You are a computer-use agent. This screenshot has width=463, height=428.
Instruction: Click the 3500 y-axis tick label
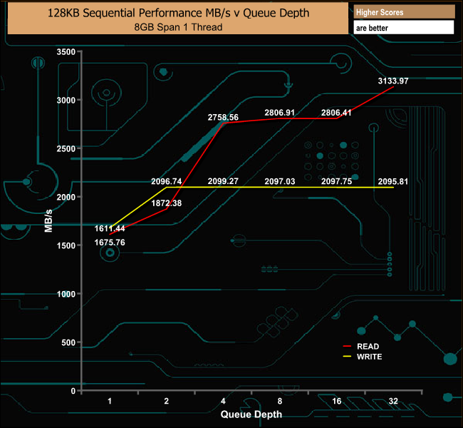[x=66, y=52]
